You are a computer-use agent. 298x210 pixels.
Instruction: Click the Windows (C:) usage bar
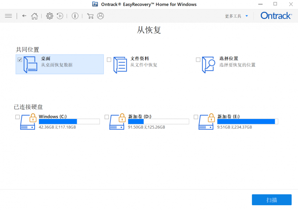pyautogui.click(x=69, y=122)
